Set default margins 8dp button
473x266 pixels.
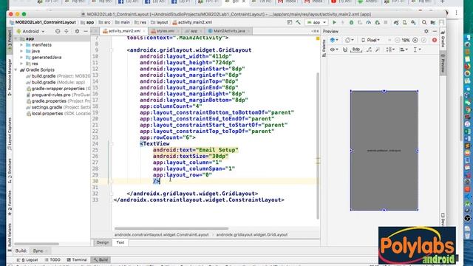(356, 50)
